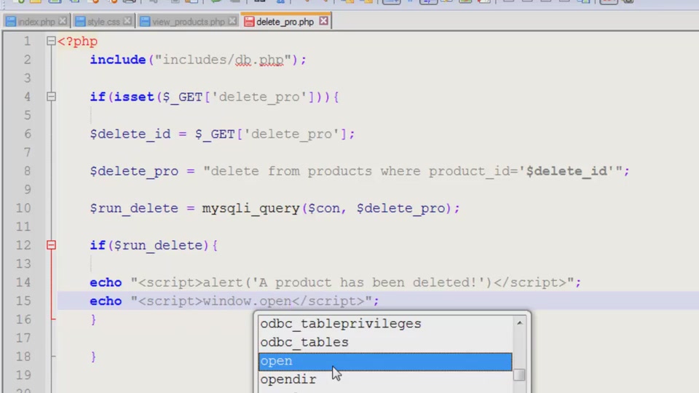
Task: Close the style.css tab
Action: (127, 21)
